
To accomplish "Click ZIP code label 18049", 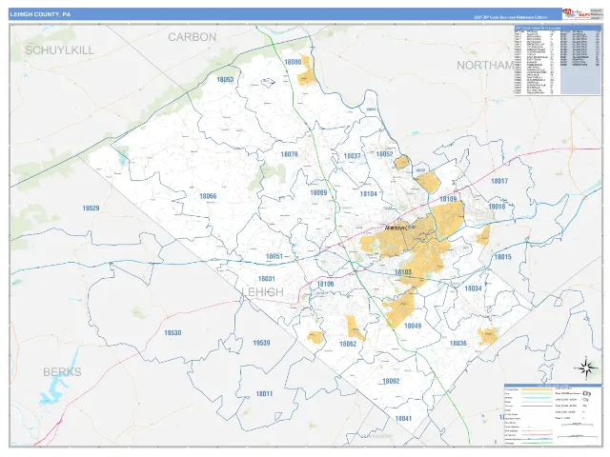I will click(x=413, y=326).
